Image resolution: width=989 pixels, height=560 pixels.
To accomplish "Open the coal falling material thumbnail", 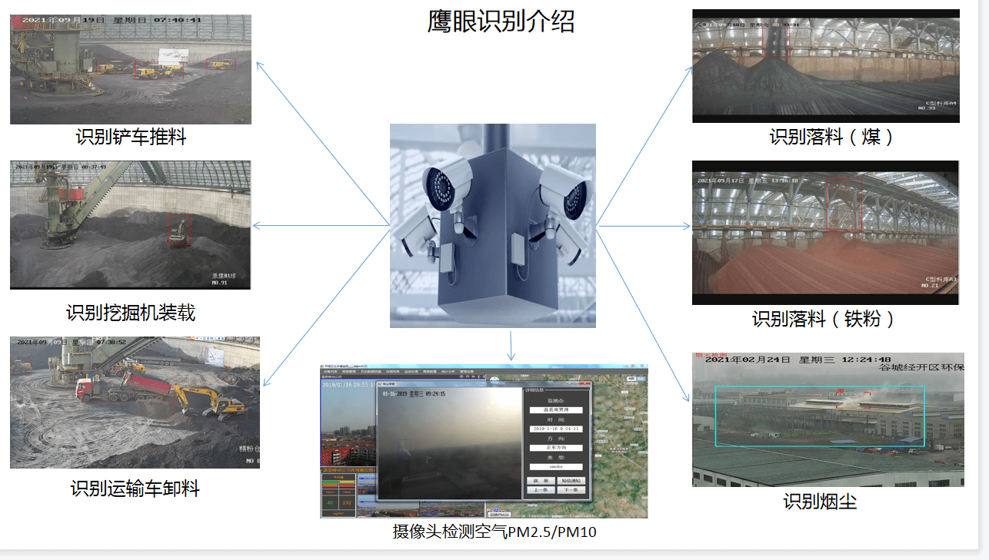I will click(826, 65).
